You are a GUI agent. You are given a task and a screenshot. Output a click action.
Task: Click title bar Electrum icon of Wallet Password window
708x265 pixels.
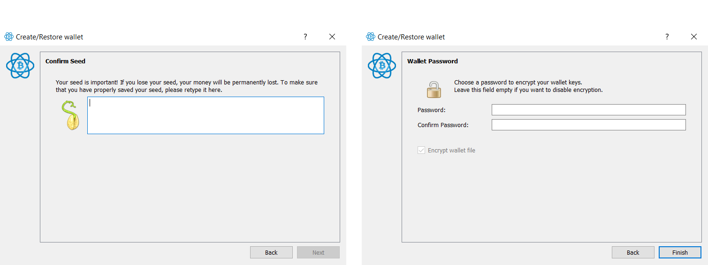point(370,37)
